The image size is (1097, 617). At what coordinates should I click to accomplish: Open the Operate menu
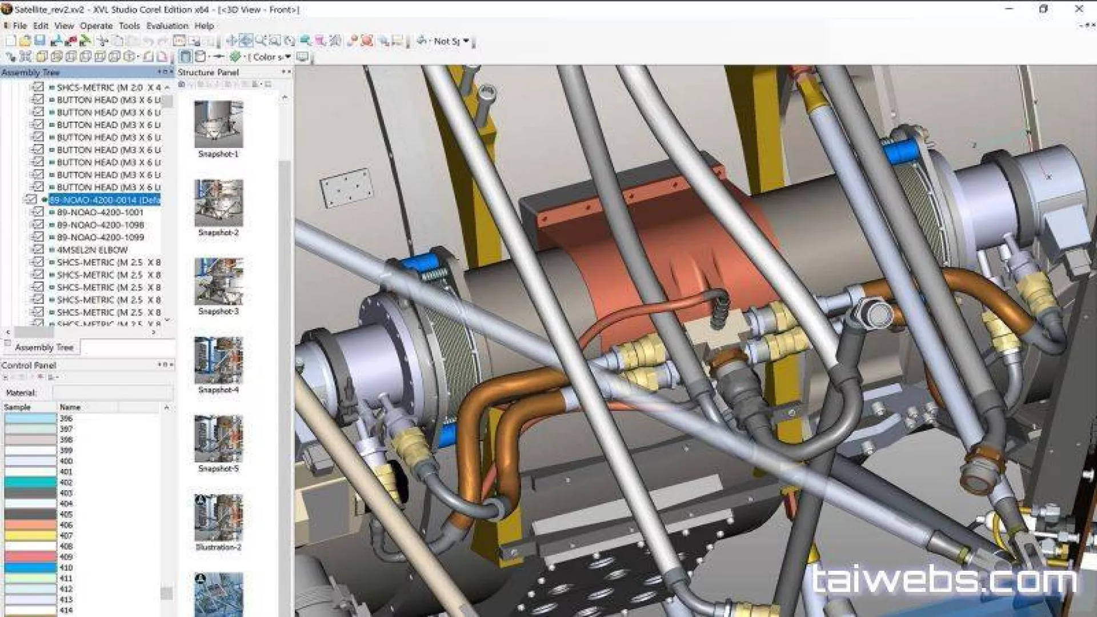[96, 26]
